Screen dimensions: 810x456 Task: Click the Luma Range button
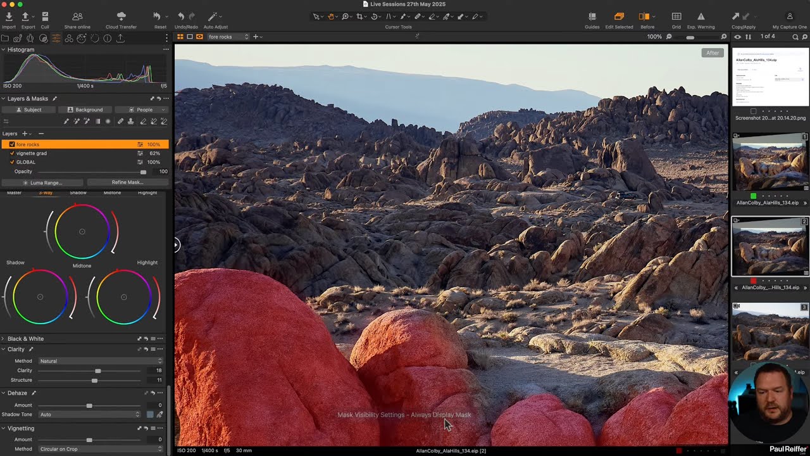[x=42, y=182]
